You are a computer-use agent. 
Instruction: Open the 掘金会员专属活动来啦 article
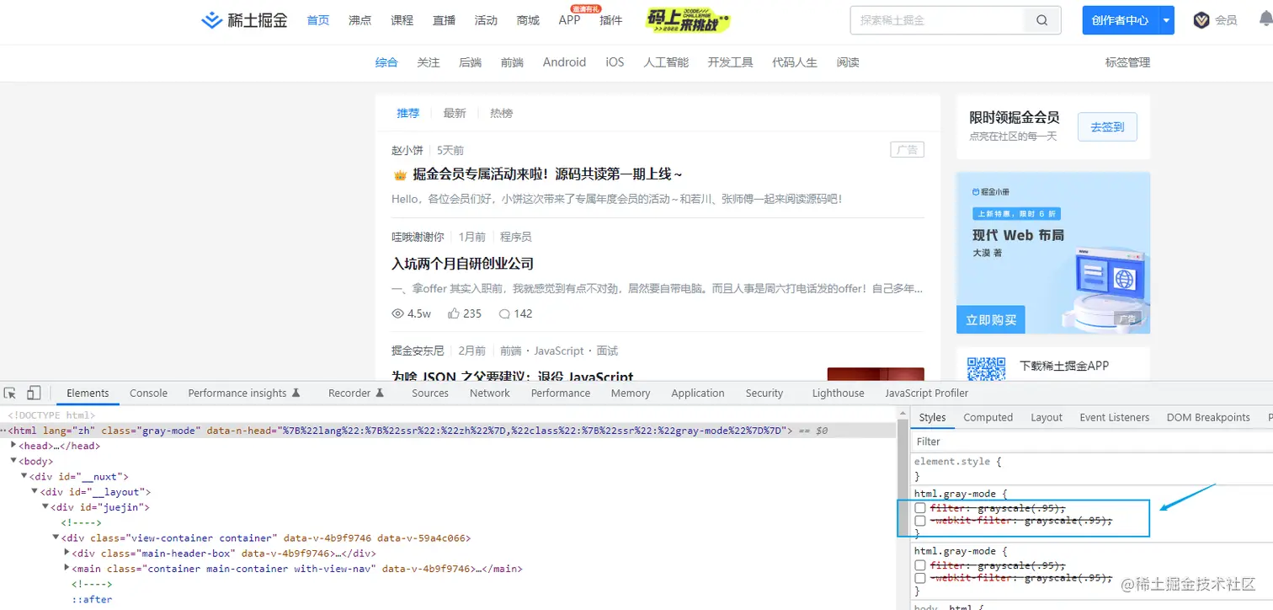pyautogui.click(x=546, y=174)
